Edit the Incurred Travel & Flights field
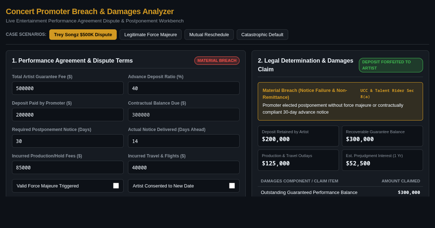The image size is (435, 228). click(184, 167)
